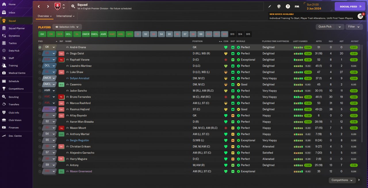Click Mason Greenwood's Frt status badge
The image size is (368, 188).
point(61,171)
